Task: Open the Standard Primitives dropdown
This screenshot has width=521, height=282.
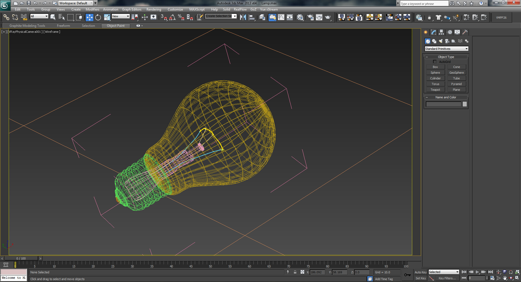Action: click(446, 49)
